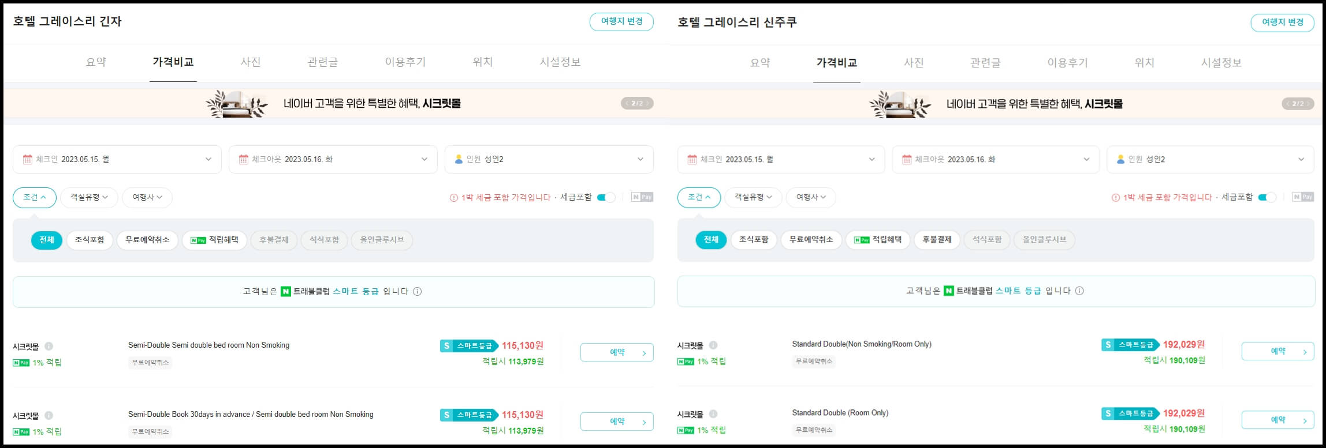Image resolution: width=1326 pixels, height=448 pixels.
Task: Click 예약 for Standard Double (Room Only)
Action: pyautogui.click(x=1278, y=420)
